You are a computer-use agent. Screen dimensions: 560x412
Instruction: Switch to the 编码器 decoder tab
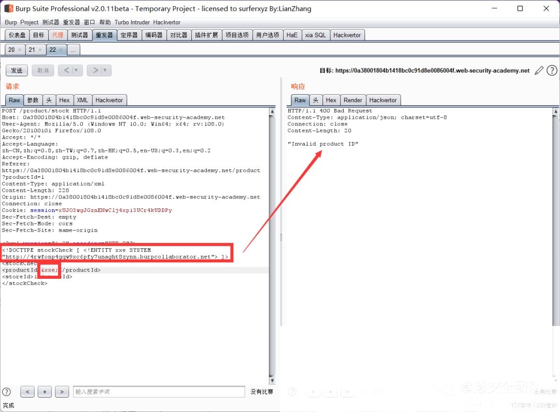154,35
